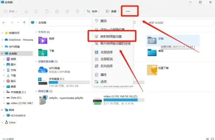
Task: Collapse Devices and drives (5) group
Action: (36, 62)
